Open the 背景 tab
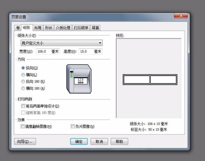205x161 pixels. 95,28
